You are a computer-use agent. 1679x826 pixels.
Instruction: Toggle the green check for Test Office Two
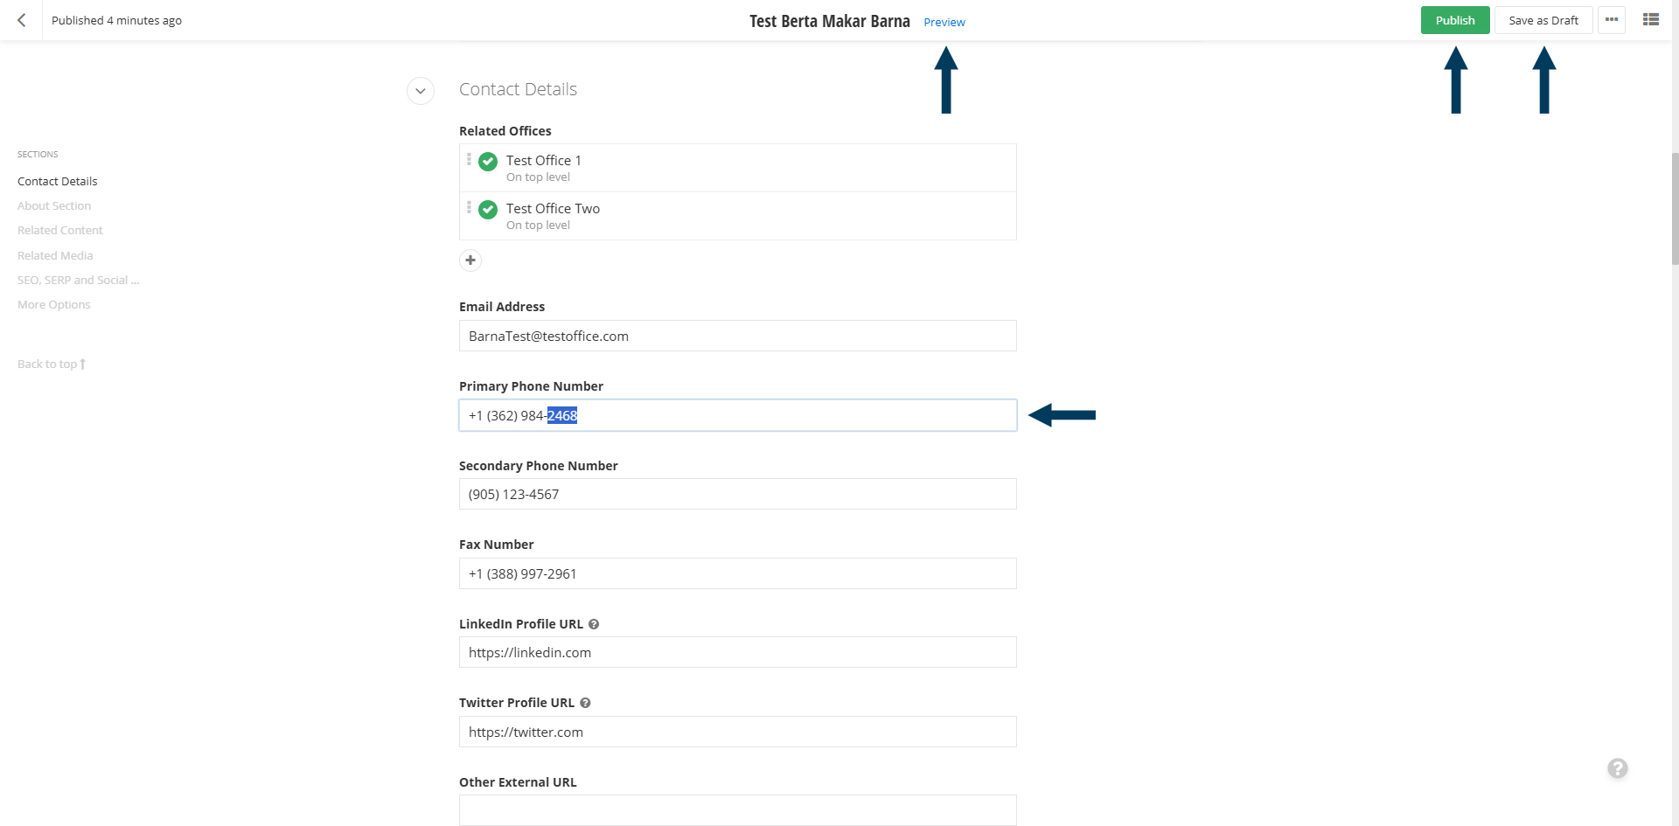[x=488, y=210]
